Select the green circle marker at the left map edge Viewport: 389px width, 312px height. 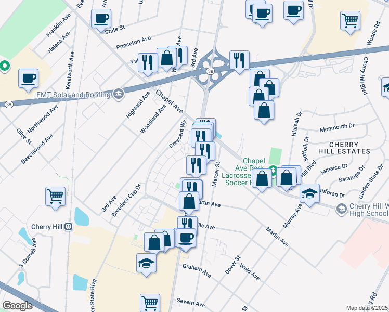pyautogui.click(x=4, y=66)
